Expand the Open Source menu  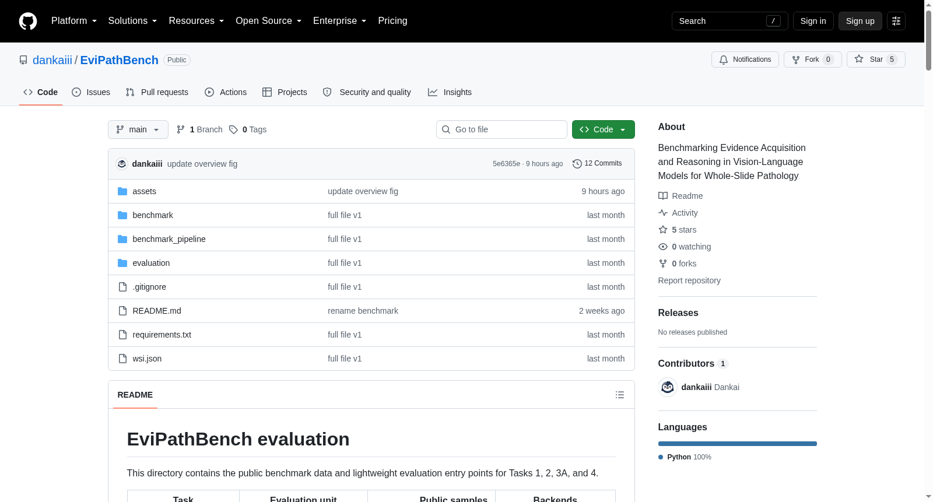(x=268, y=21)
